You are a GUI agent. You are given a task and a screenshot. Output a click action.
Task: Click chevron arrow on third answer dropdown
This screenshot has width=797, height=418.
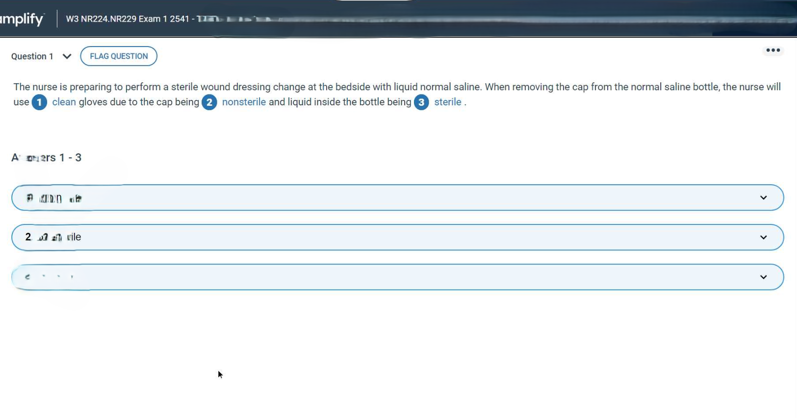763,277
